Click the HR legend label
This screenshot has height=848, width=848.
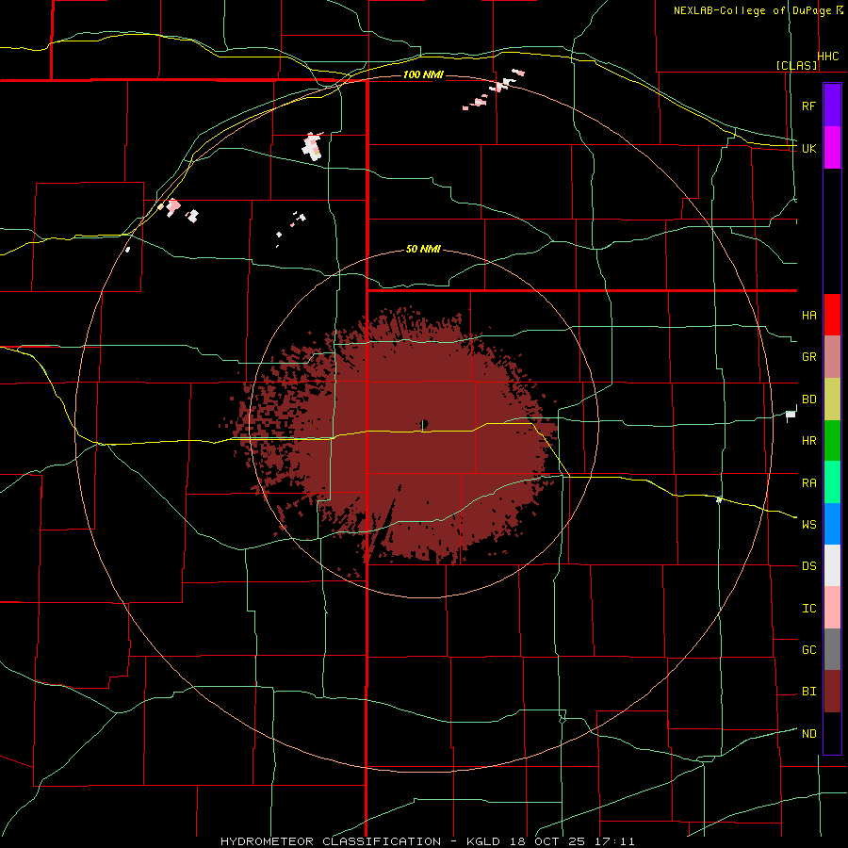pos(808,441)
